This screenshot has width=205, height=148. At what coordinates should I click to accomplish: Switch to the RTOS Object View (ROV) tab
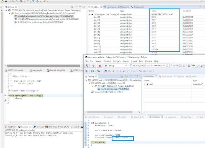57,127
